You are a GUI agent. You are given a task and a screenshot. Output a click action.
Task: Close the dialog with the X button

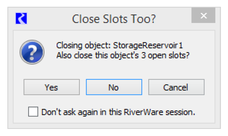203,16
